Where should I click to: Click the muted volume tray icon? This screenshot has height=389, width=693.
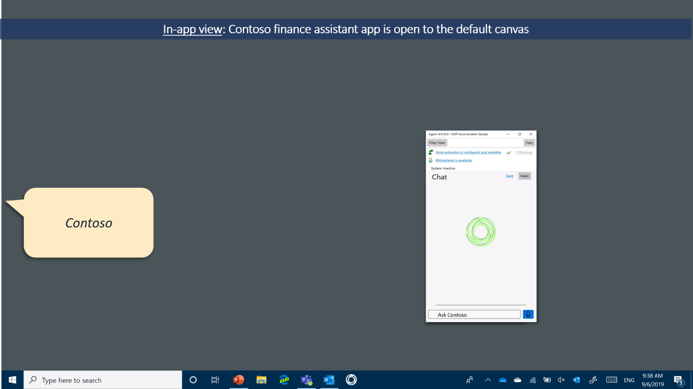point(562,380)
